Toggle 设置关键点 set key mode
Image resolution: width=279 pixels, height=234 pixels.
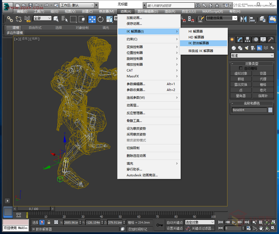coord(175,228)
